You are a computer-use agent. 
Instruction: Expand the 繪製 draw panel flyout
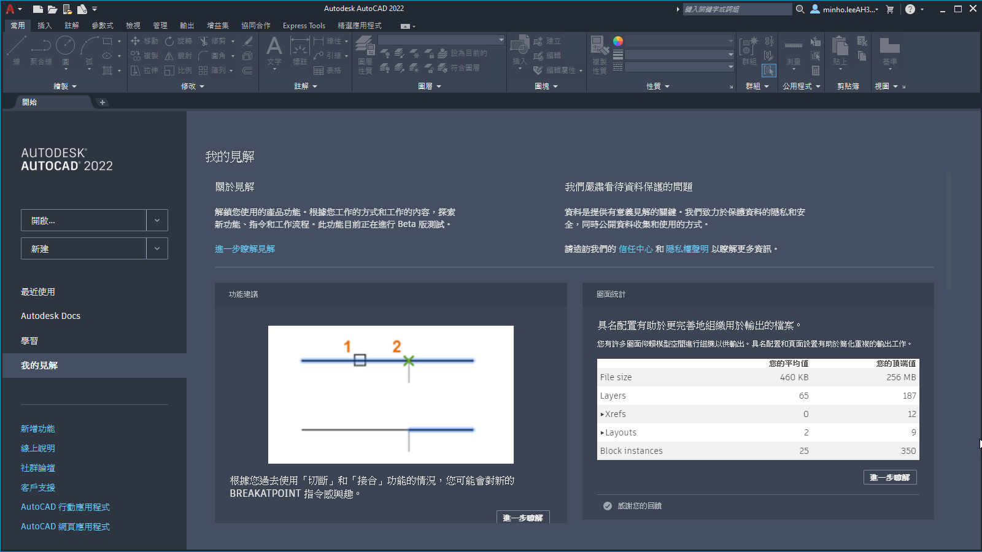[x=65, y=86]
